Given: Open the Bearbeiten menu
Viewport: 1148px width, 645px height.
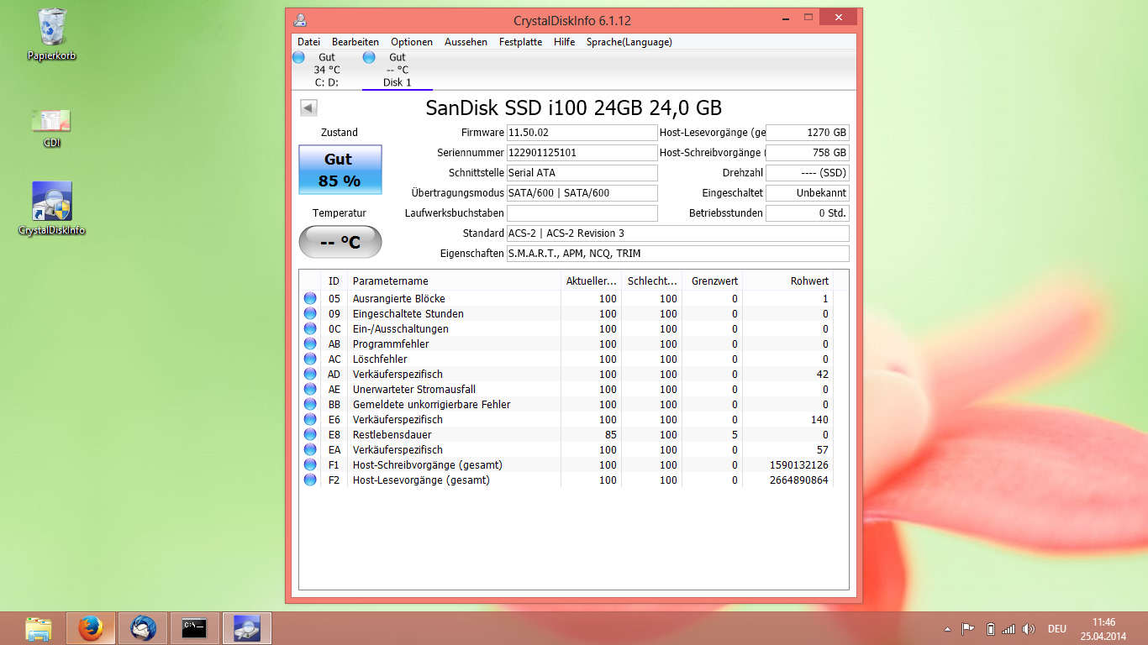Looking at the screenshot, I should [x=355, y=42].
